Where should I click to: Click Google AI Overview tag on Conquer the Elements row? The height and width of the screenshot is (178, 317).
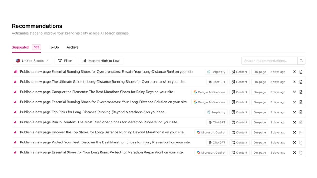pyautogui.click(x=209, y=92)
